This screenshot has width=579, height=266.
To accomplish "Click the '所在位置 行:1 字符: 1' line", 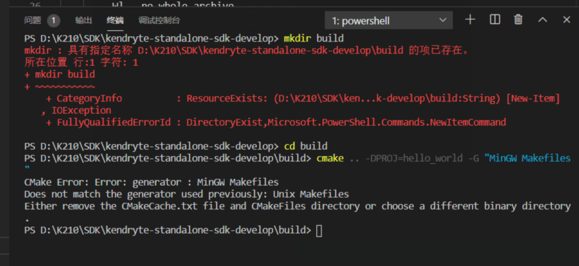I will point(81,63).
